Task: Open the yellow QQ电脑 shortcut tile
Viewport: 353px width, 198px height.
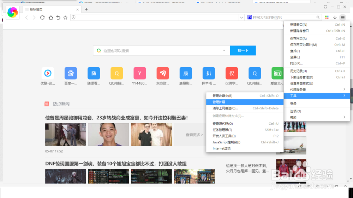Action: tap(116, 73)
